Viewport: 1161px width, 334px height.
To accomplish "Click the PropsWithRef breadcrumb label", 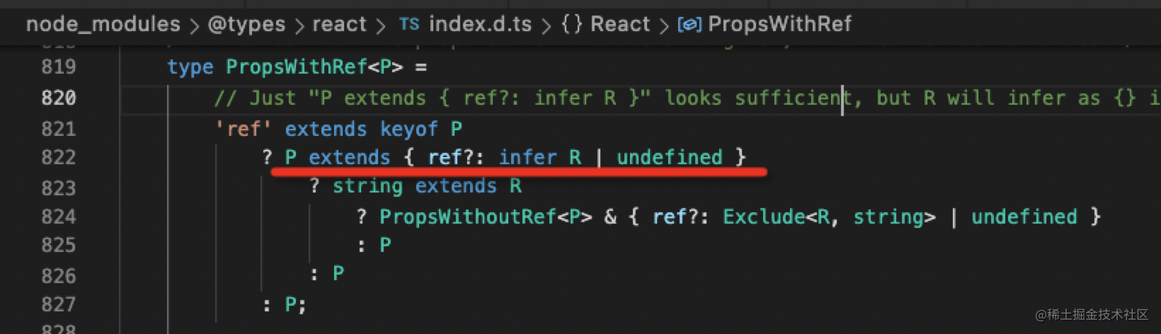I will (x=779, y=24).
